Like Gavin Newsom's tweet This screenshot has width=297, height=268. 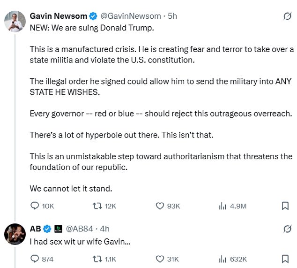(x=161, y=206)
